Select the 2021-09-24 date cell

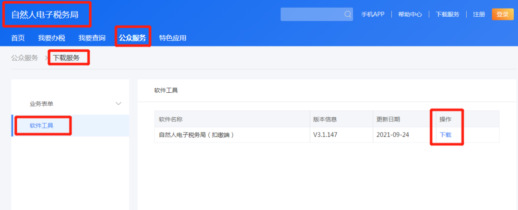[405, 135]
